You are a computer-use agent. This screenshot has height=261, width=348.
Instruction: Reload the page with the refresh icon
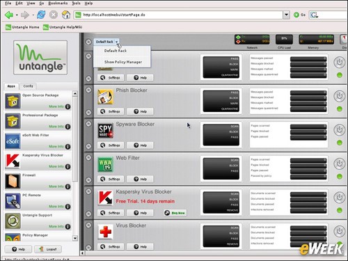point(41,15)
